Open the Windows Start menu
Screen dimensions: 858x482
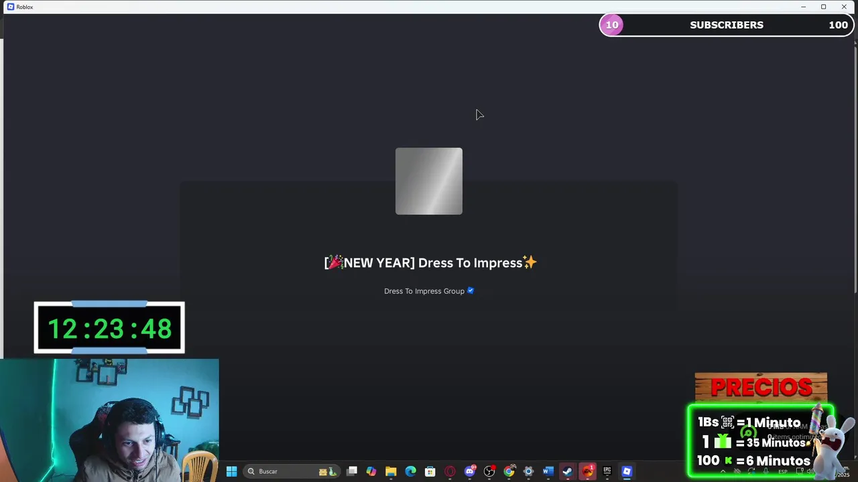coord(231,471)
